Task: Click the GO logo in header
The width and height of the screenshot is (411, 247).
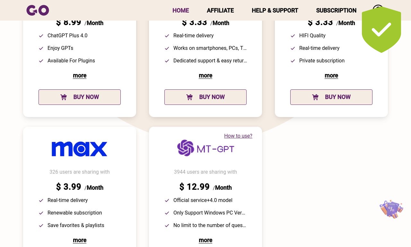Action: tap(38, 10)
